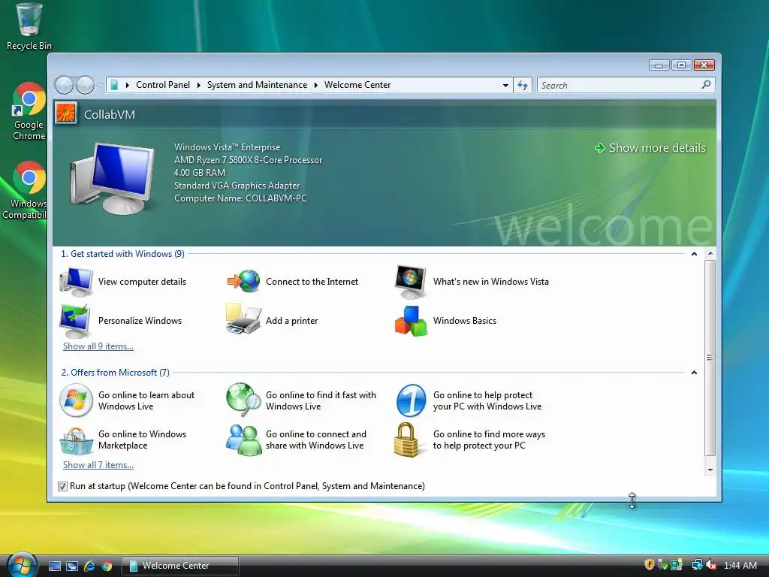Expand the arrow before Control Panel breadcrumb
The width and height of the screenshot is (769, 577).
[128, 85]
